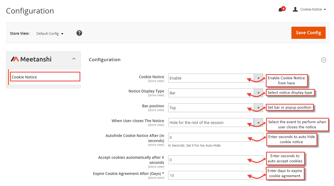This screenshot has height=186, width=334.
Task: Click the Configuration page title
Action: click(30, 11)
